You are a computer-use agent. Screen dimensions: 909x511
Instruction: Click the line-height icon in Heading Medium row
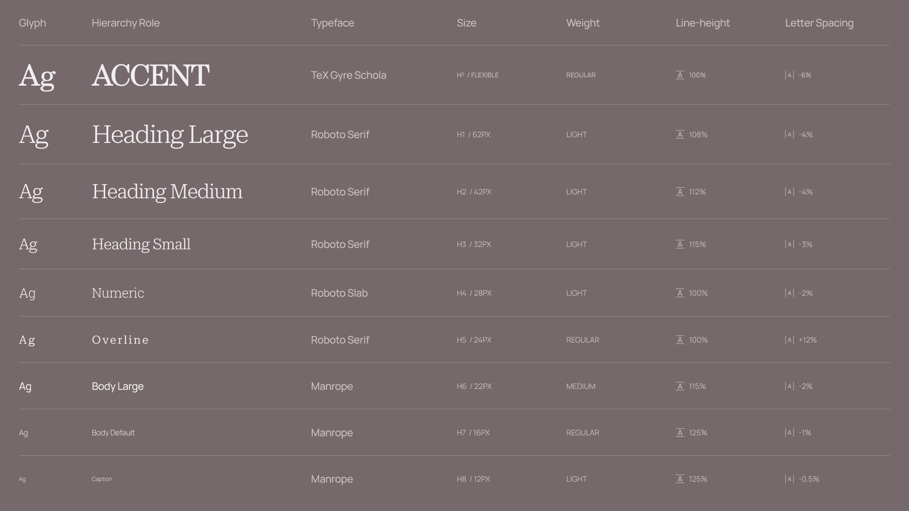pos(680,192)
